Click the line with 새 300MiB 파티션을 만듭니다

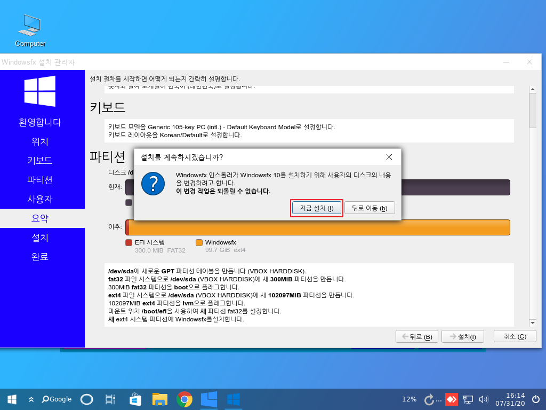click(227, 279)
